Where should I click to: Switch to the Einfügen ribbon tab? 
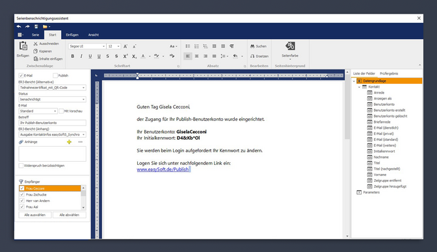click(72, 35)
